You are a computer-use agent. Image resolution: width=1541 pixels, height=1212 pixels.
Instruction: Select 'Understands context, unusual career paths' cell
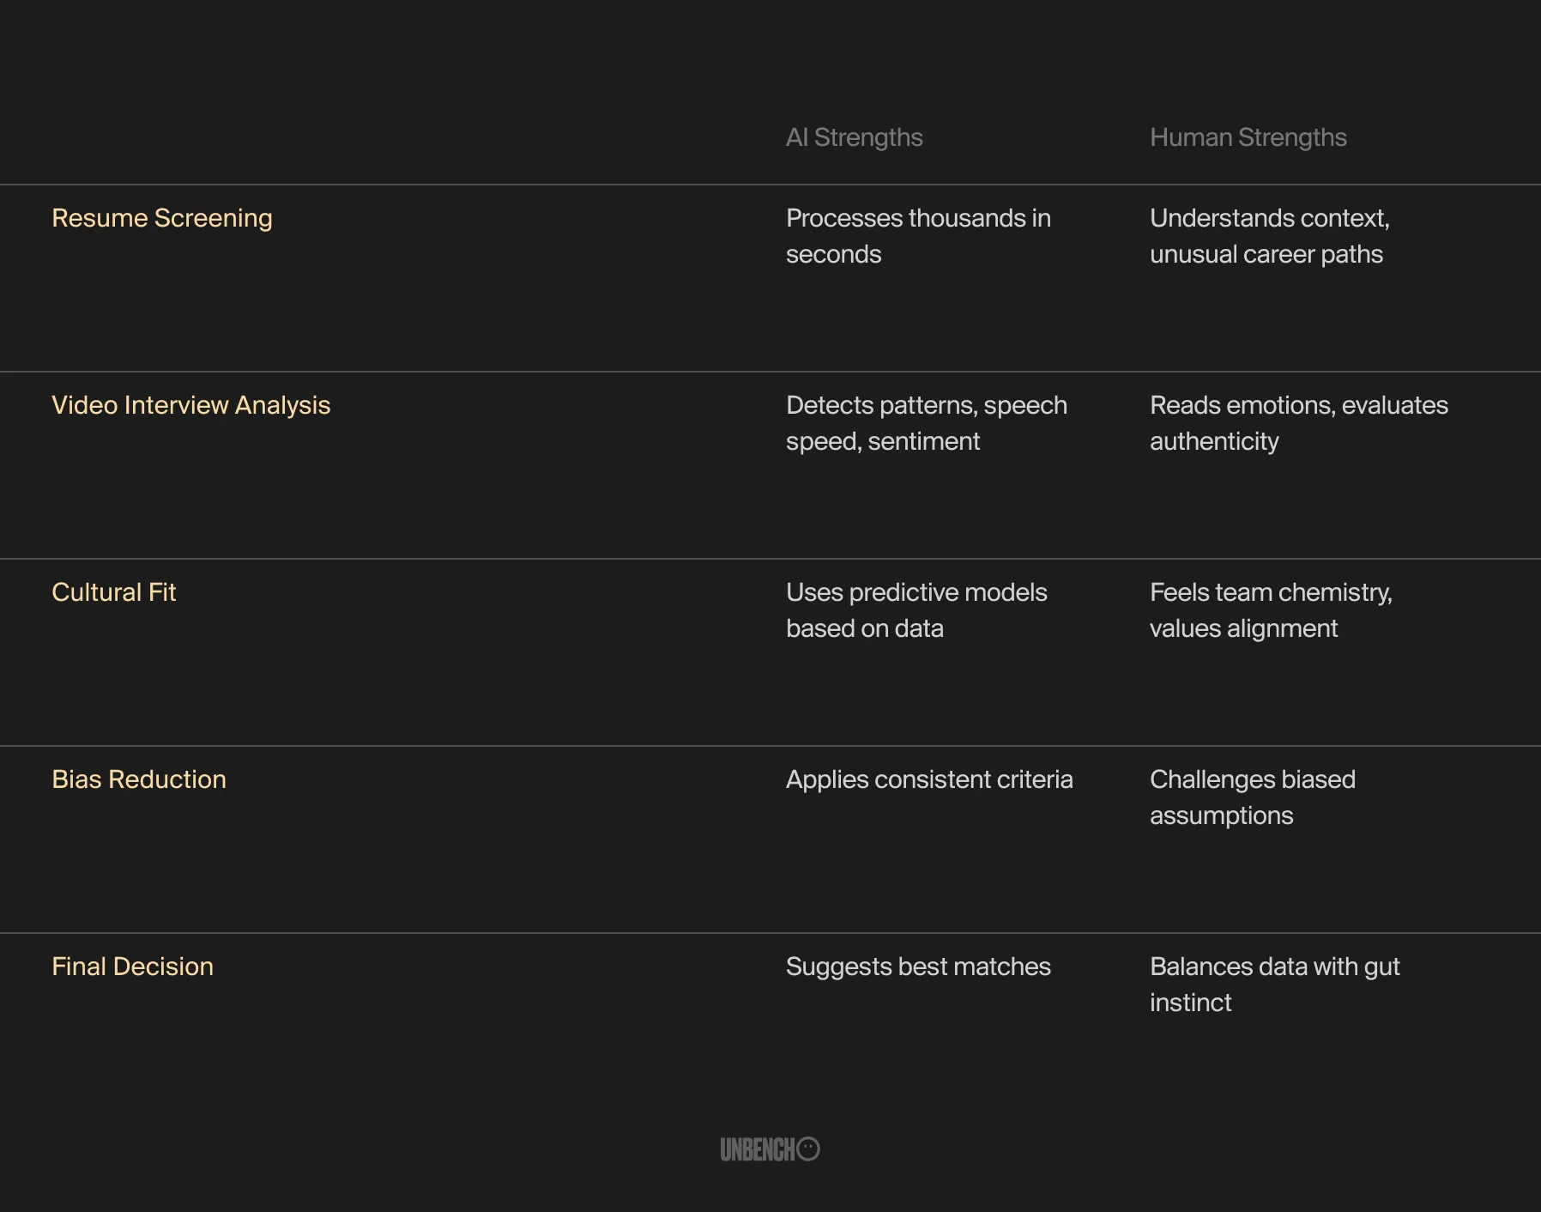click(x=1270, y=236)
